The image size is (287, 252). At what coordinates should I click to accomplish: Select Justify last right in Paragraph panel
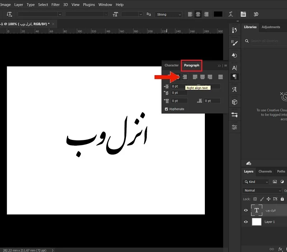pyautogui.click(x=210, y=77)
